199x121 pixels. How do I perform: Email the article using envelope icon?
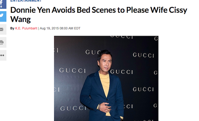tap(3, 29)
